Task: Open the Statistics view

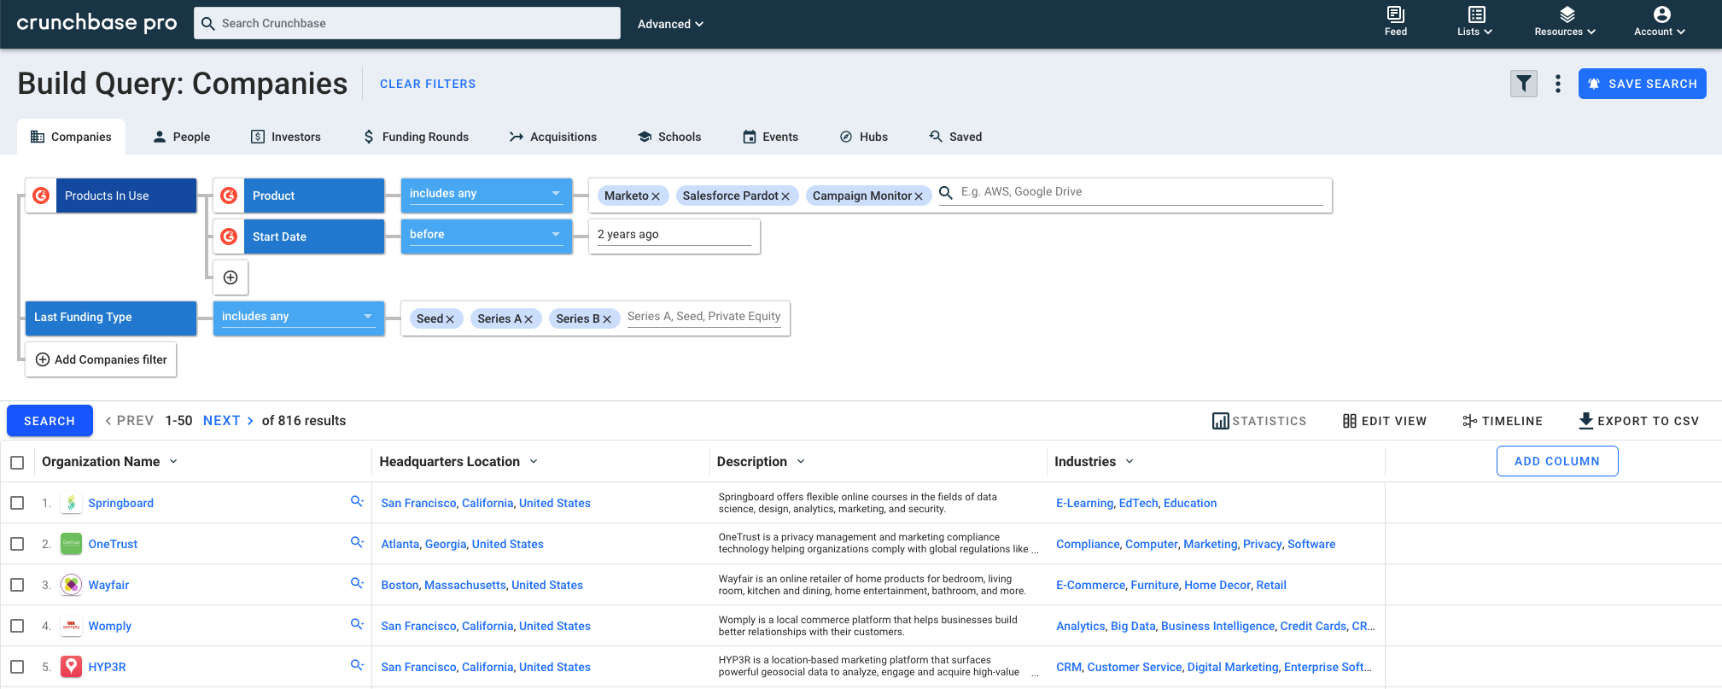Action: pos(1259,421)
